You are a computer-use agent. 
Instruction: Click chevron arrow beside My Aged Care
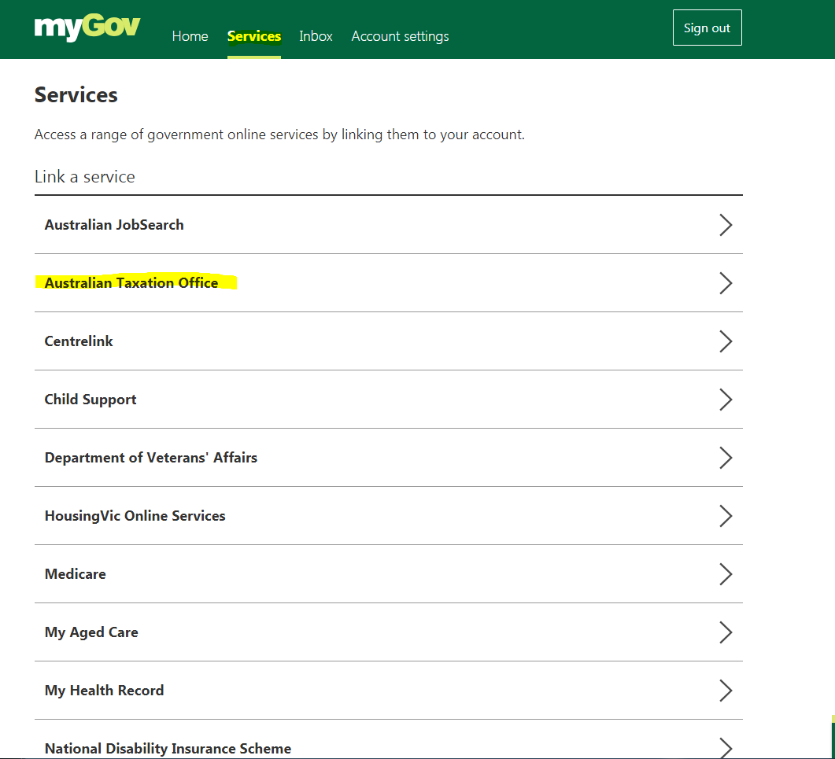(x=726, y=632)
